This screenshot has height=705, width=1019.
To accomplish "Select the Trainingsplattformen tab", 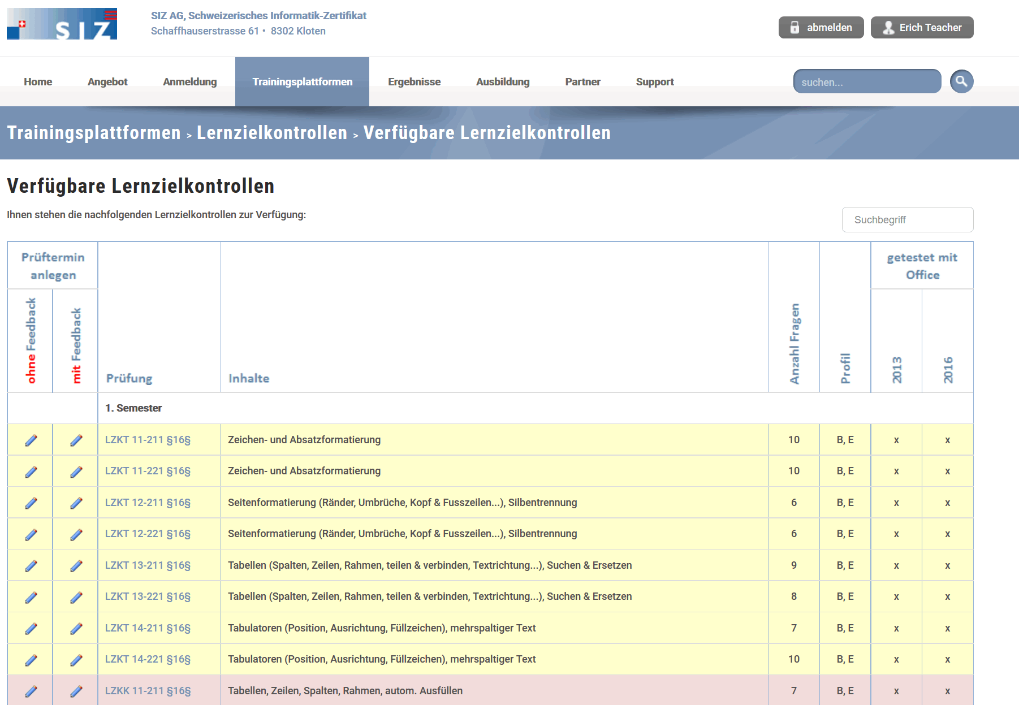I will point(302,81).
